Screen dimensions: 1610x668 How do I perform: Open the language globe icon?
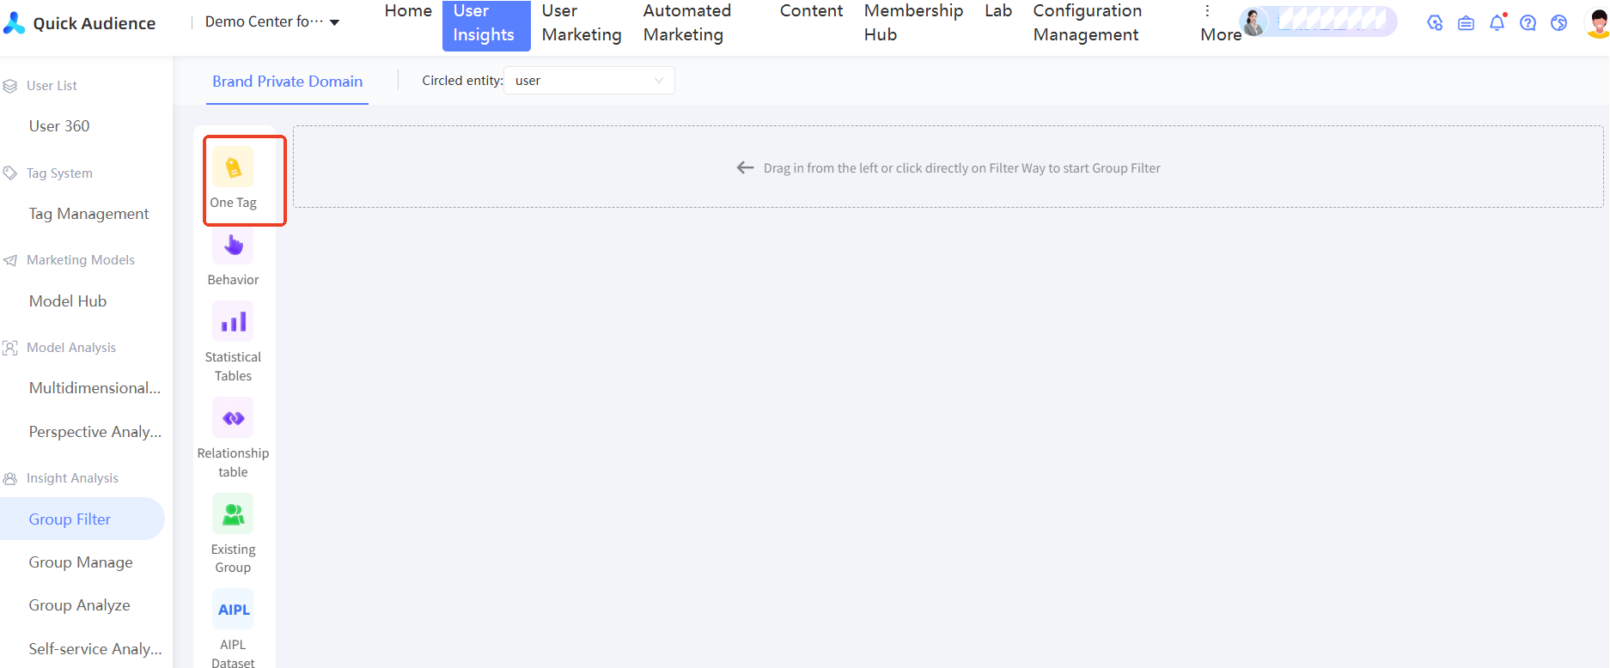(x=1559, y=23)
